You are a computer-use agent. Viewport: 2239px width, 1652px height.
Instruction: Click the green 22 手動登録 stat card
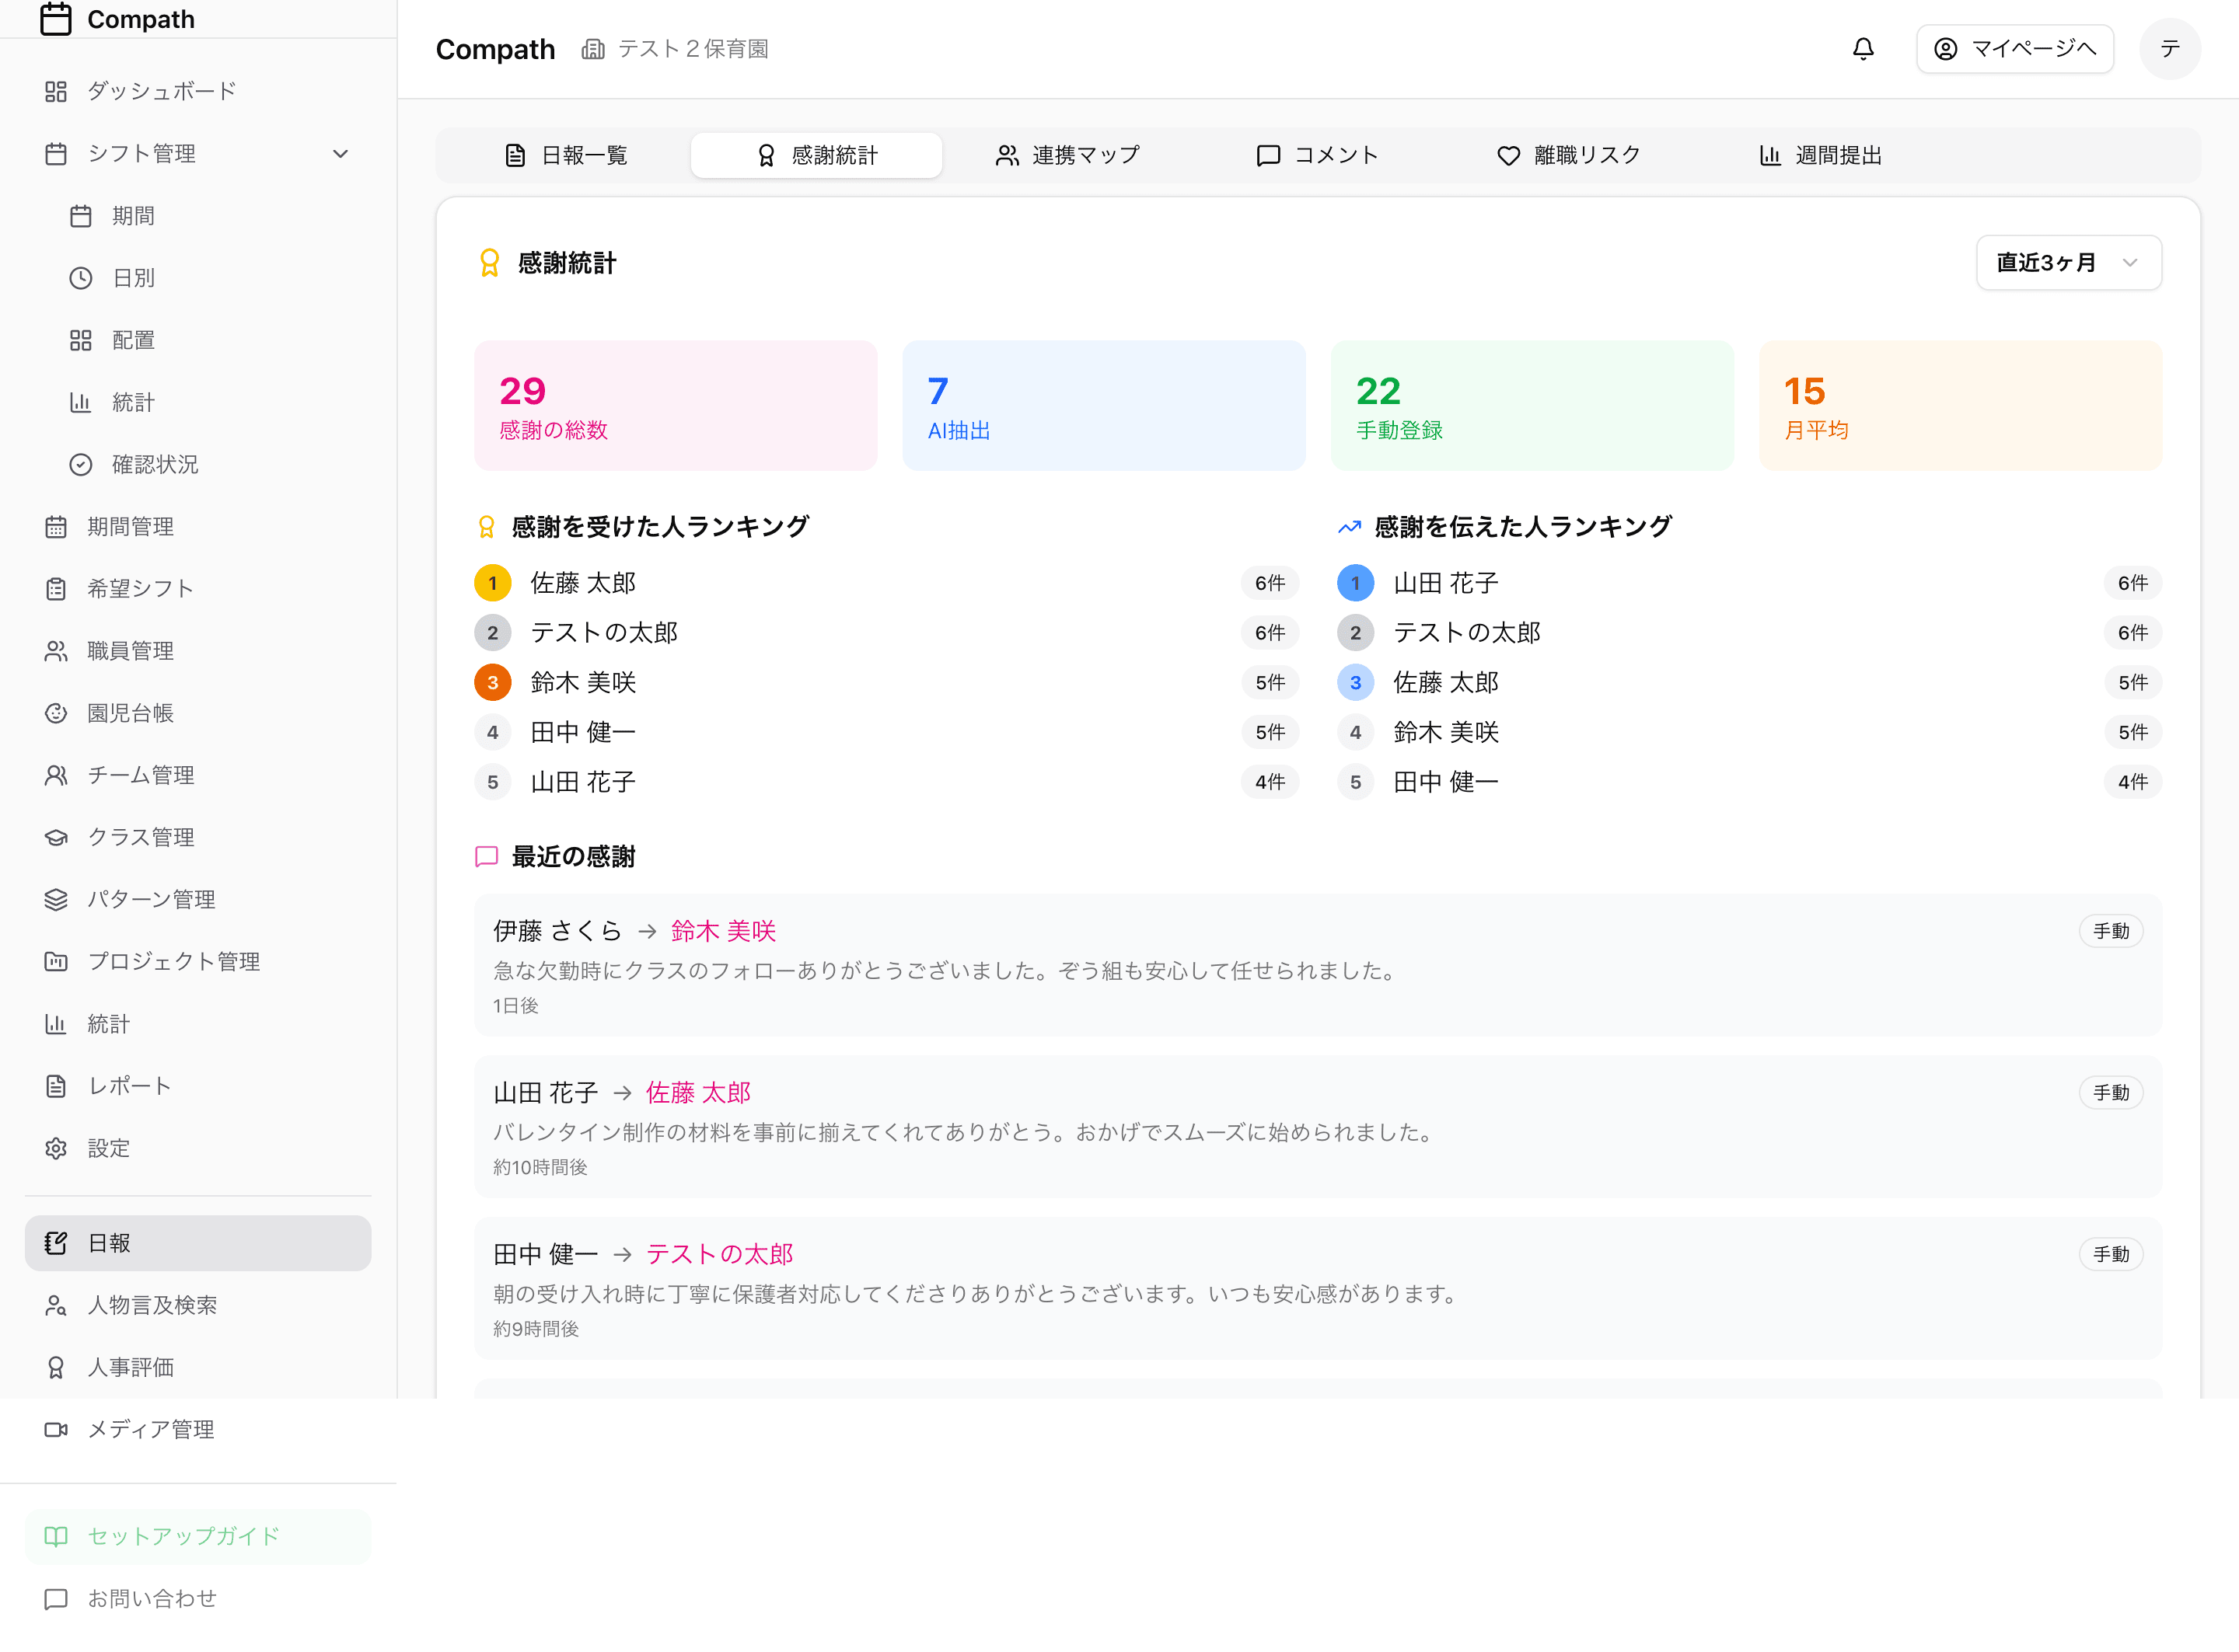[1531, 405]
